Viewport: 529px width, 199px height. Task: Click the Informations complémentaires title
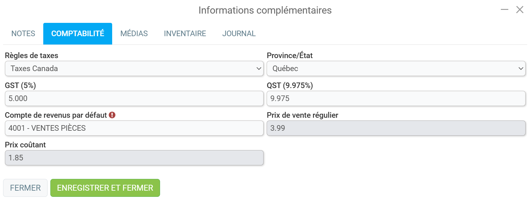265,10
